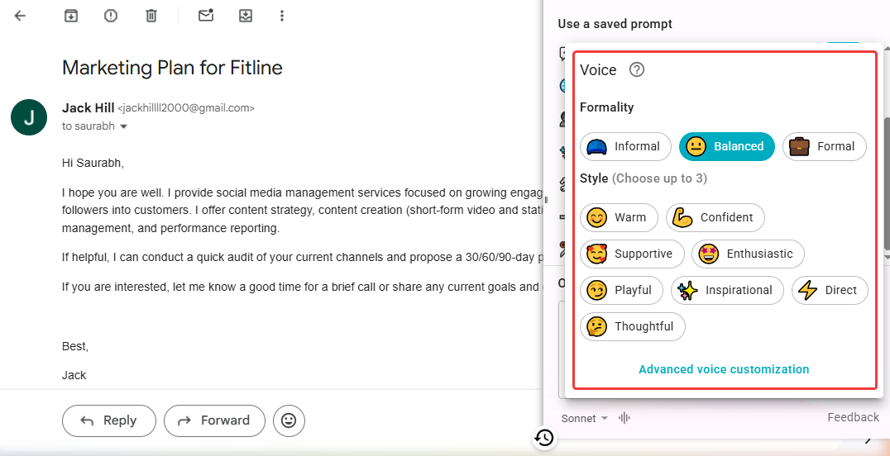Click the emoji reaction smiley button

[289, 420]
